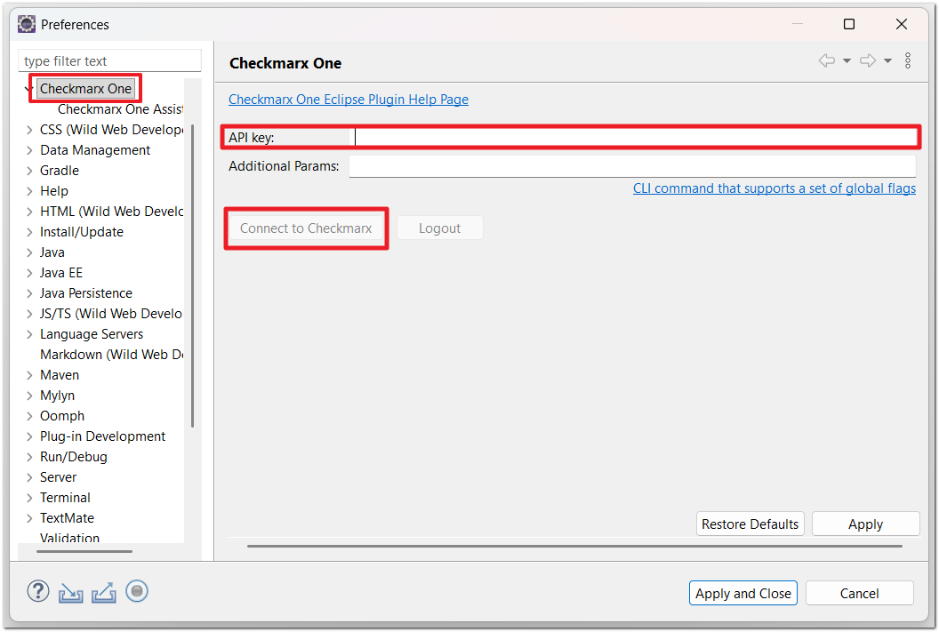Click the Export preferences icon

click(x=104, y=593)
